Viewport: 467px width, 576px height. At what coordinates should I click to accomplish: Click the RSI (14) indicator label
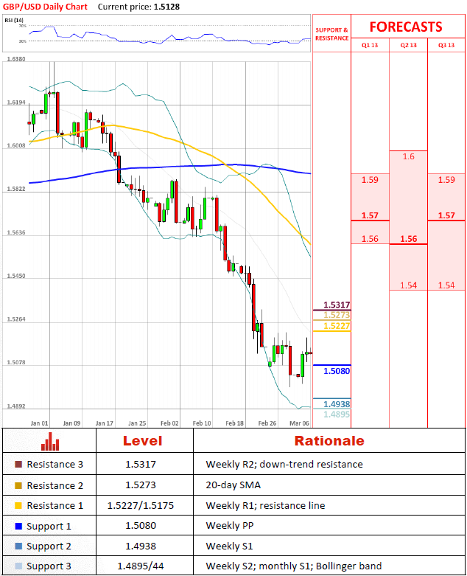[14, 20]
